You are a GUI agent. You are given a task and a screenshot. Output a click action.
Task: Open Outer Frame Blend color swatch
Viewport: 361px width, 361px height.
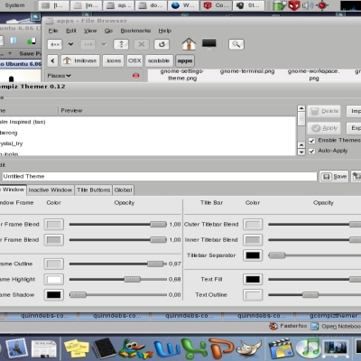[54, 225]
